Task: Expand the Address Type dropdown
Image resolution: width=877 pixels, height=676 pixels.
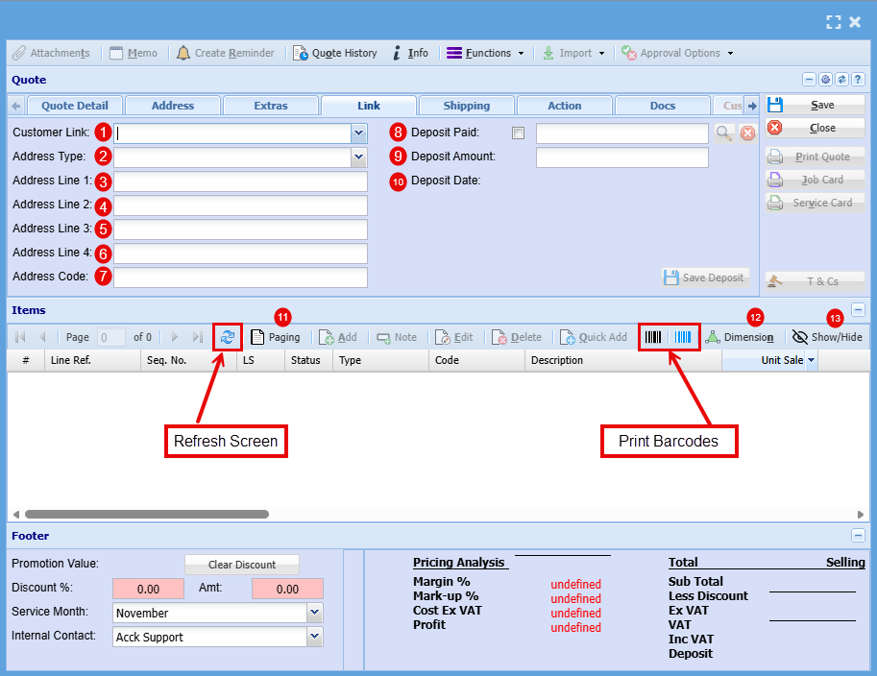Action: pyautogui.click(x=358, y=157)
